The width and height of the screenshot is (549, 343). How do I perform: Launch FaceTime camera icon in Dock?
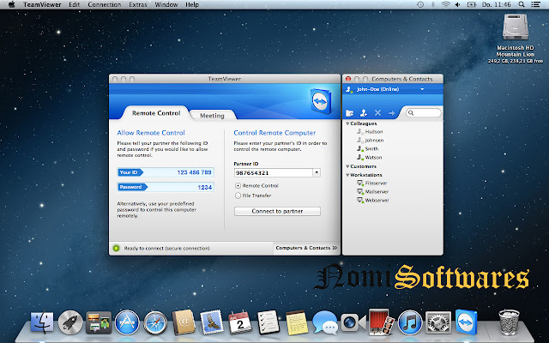pos(353,322)
